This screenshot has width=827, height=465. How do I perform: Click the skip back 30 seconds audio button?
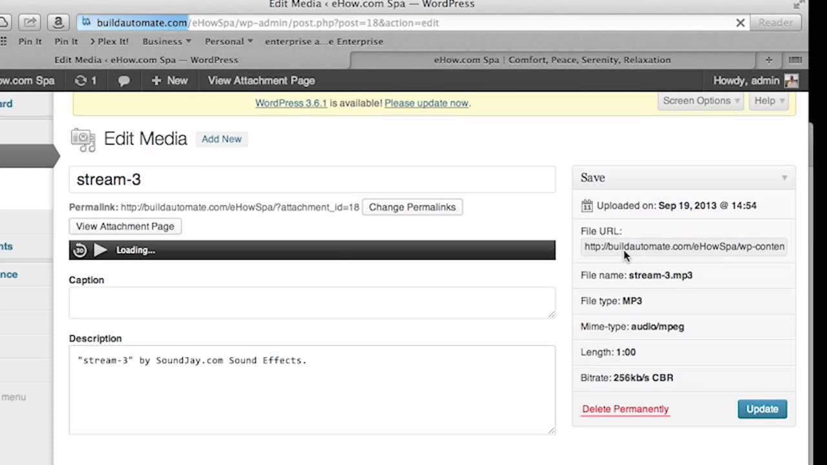pyautogui.click(x=79, y=250)
